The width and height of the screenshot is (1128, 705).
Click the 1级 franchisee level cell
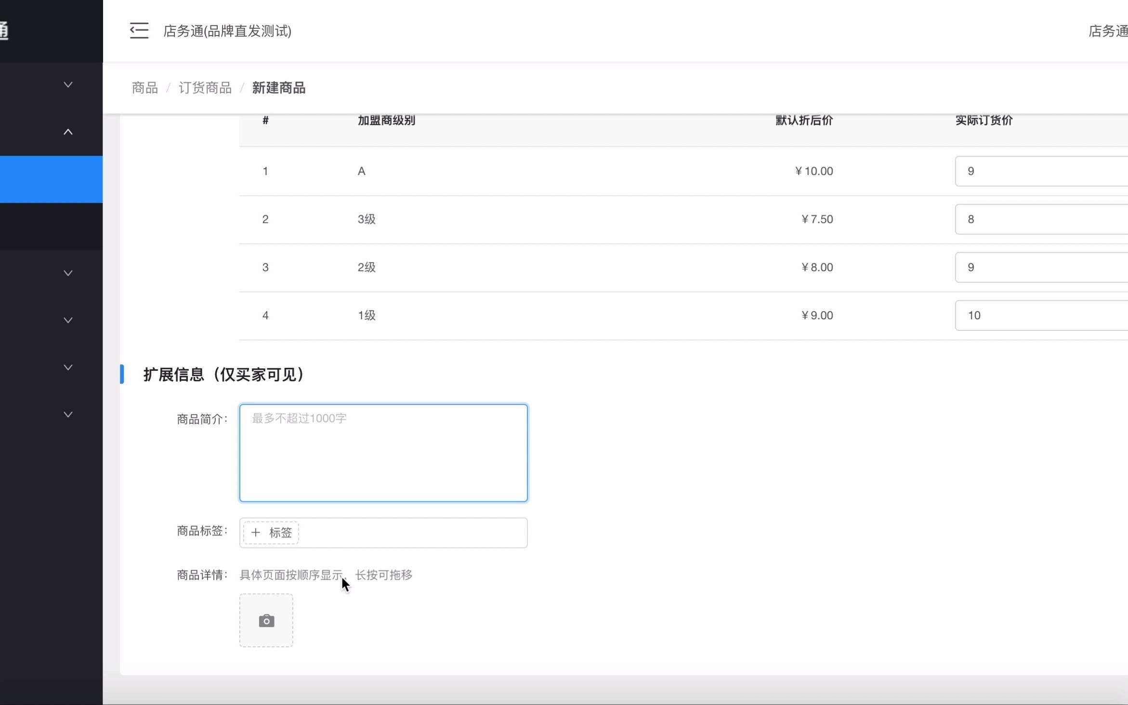click(x=367, y=315)
